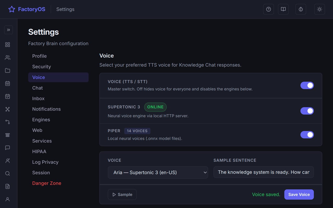
Task: Click the Settings breadcrumb in top bar
Action: click(x=65, y=9)
